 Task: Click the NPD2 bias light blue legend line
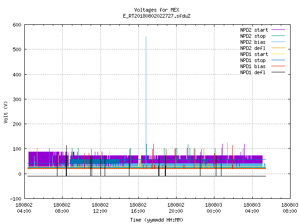[278, 42]
